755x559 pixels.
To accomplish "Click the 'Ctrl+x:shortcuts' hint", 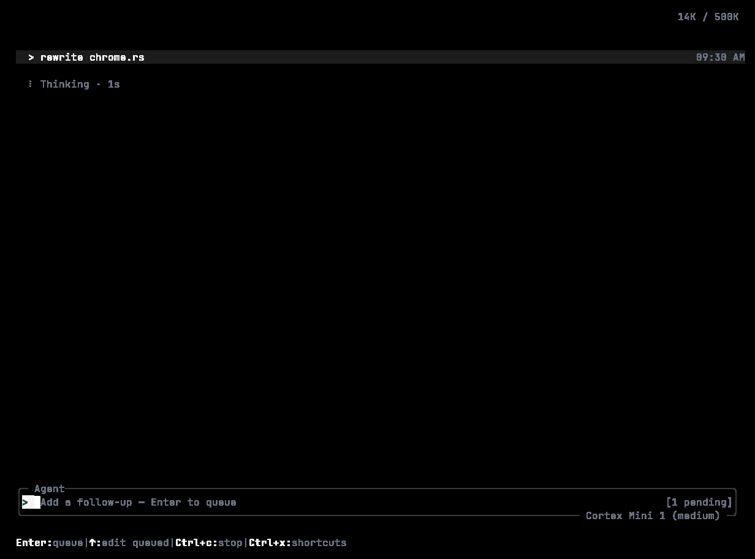I will (298, 542).
